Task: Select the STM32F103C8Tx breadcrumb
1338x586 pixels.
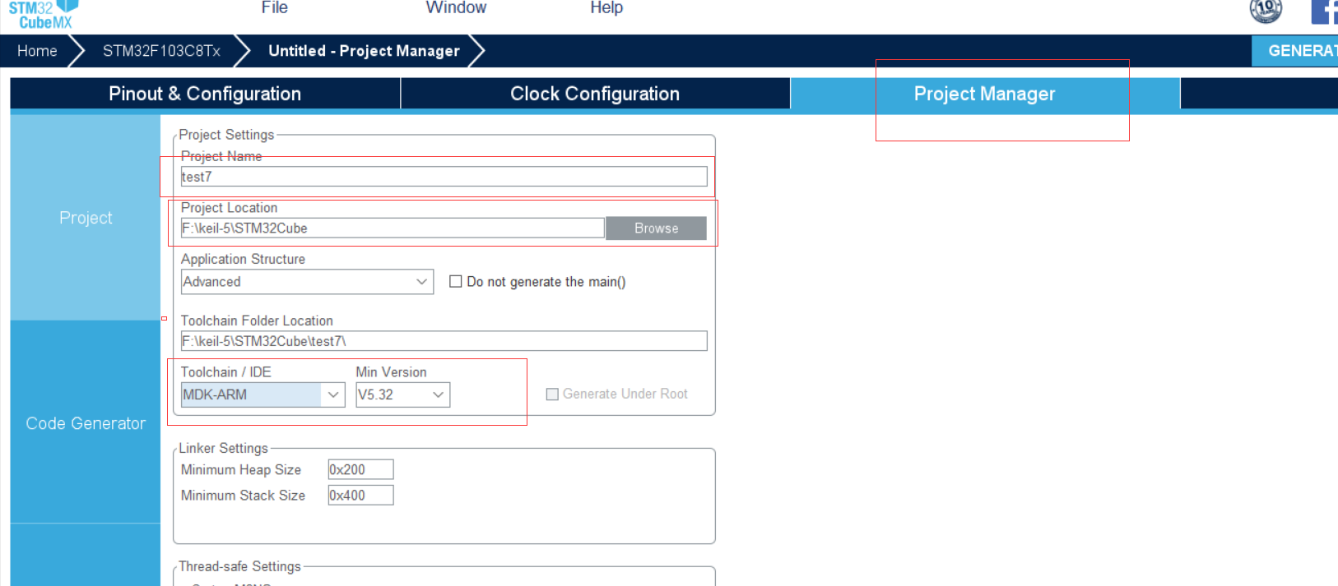Action: (161, 51)
